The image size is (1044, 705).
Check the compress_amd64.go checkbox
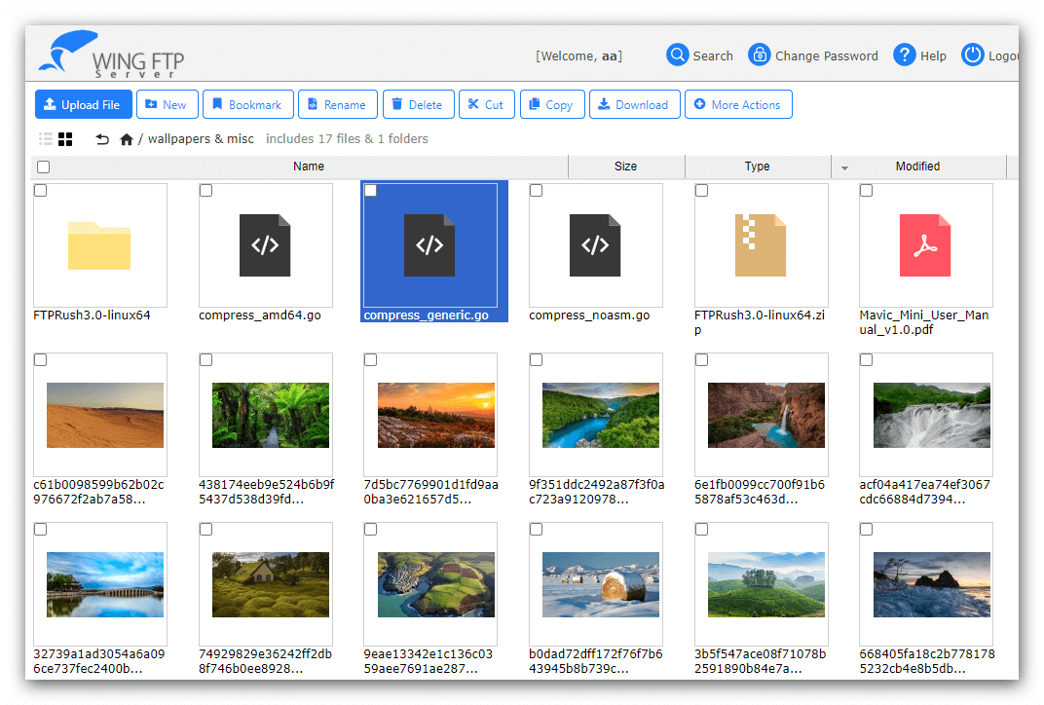point(205,191)
